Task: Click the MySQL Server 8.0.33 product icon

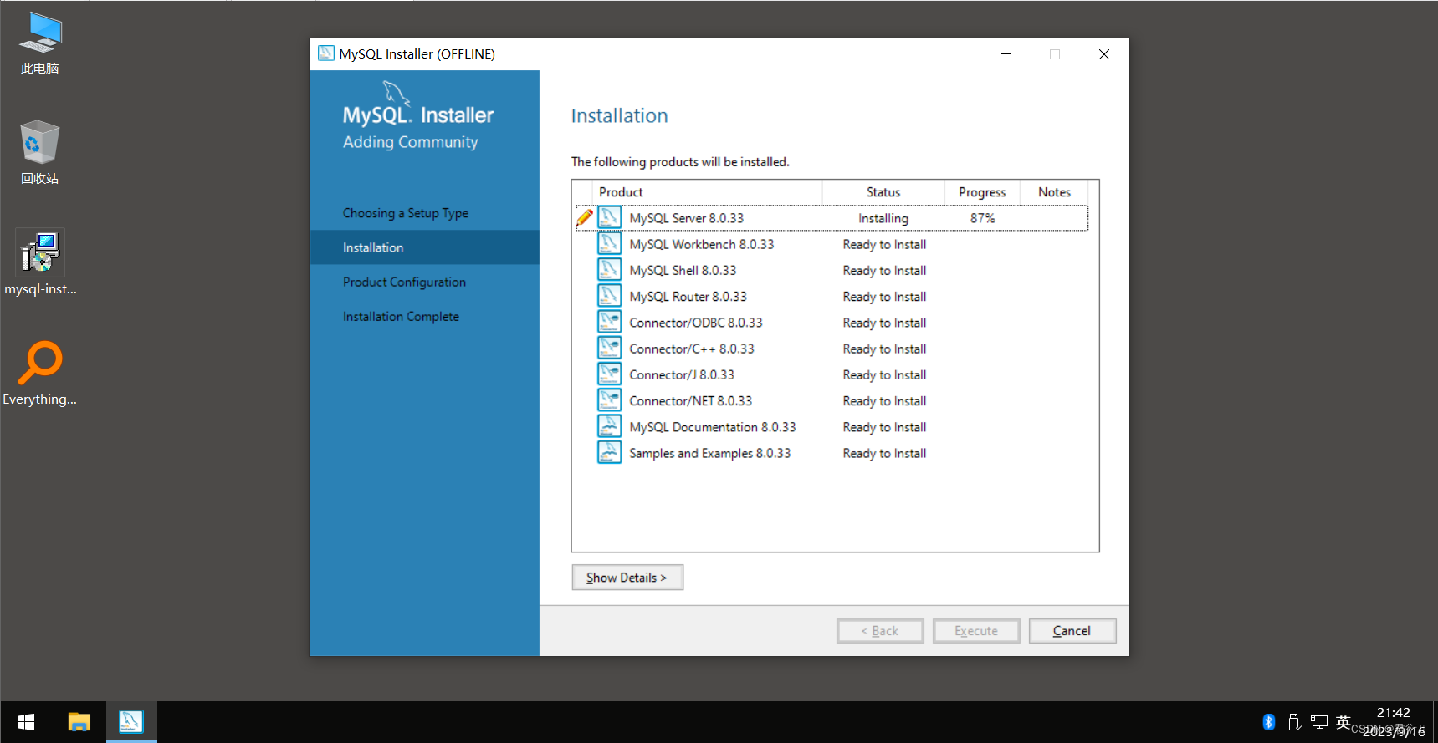Action: (609, 218)
